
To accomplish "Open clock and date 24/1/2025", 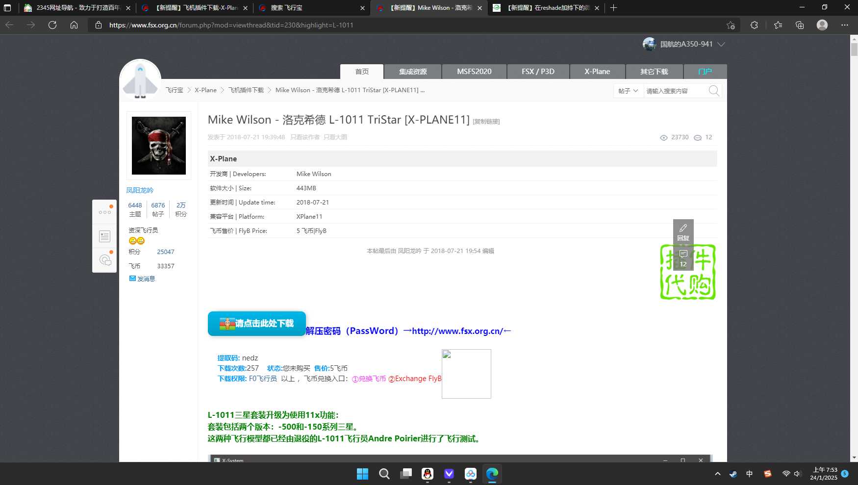I will point(824,474).
